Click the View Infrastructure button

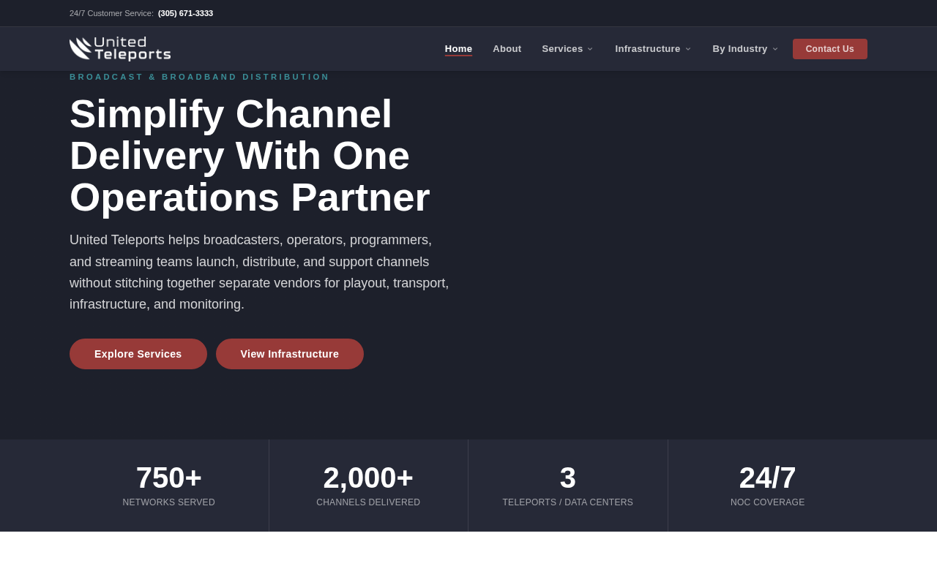(290, 354)
